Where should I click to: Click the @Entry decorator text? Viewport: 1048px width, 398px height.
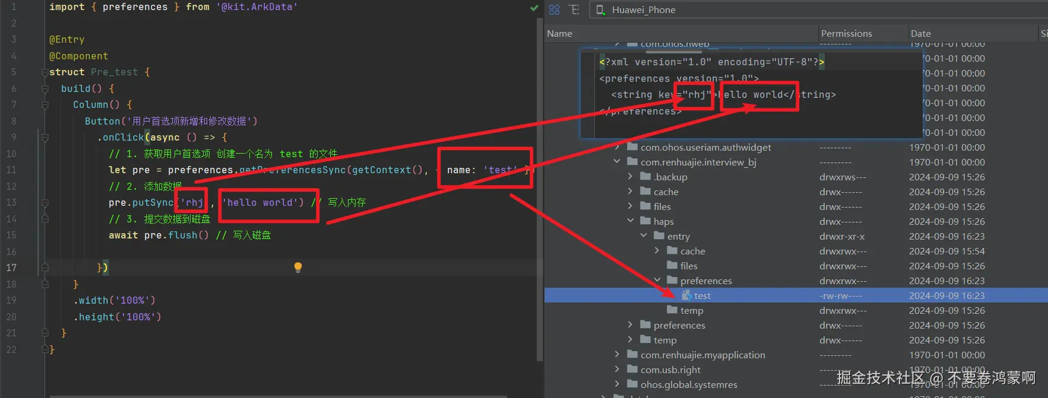pyautogui.click(x=67, y=40)
